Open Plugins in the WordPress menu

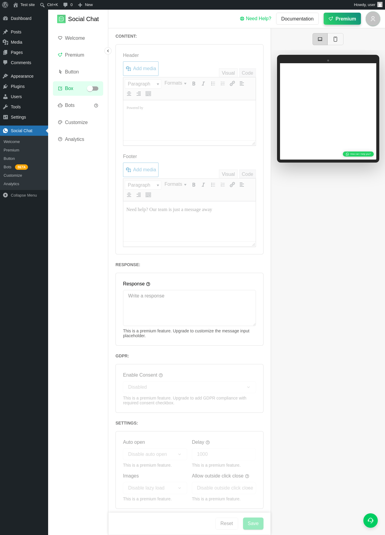click(24, 86)
